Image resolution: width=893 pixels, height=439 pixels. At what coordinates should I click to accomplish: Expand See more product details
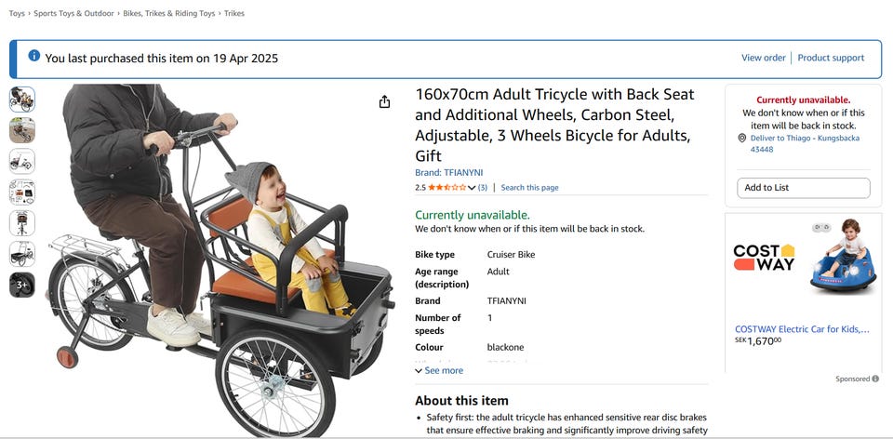[439, 370]
